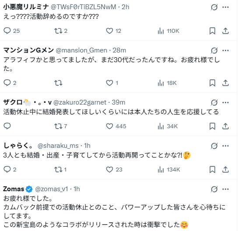The height and width of the screenshot is (231, 242).
Task: Open more options on しゃらく。's tweet
Action: pyautogui.click(x=225, y=146)
